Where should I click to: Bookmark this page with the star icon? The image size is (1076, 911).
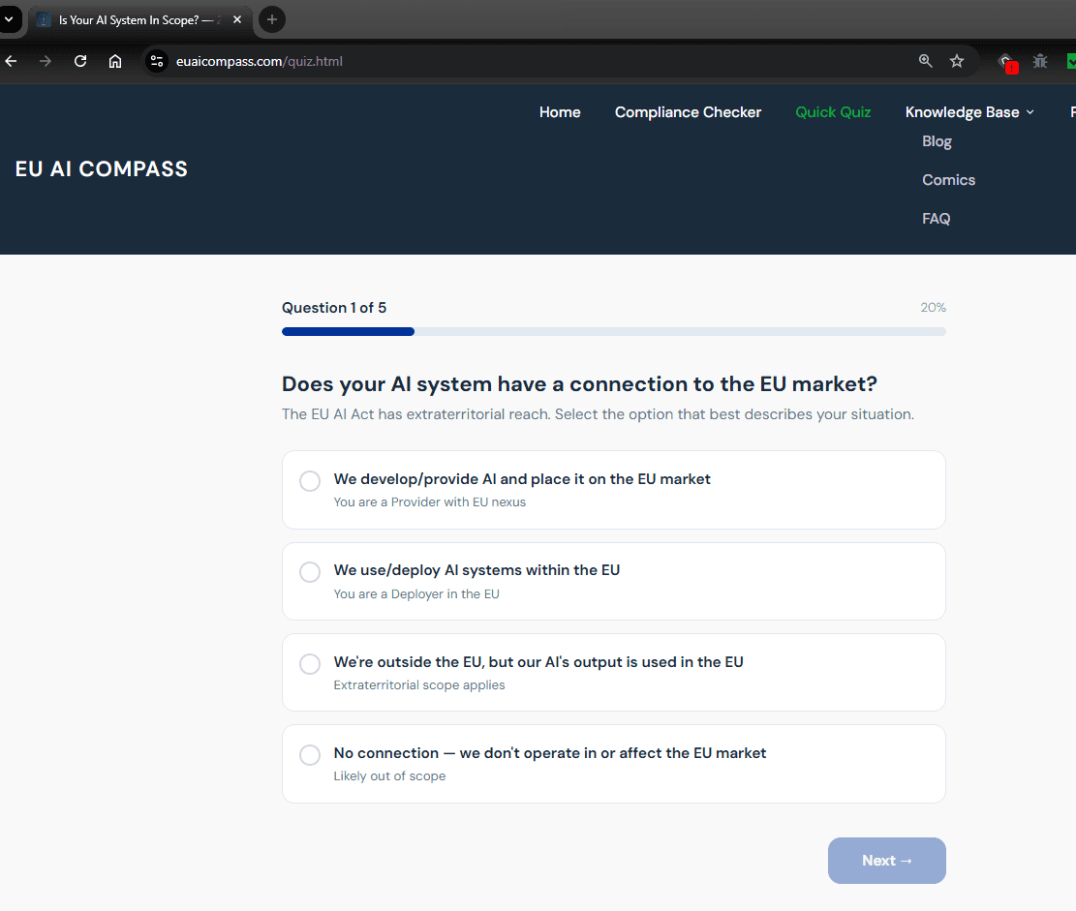click(x=957, y=60)
